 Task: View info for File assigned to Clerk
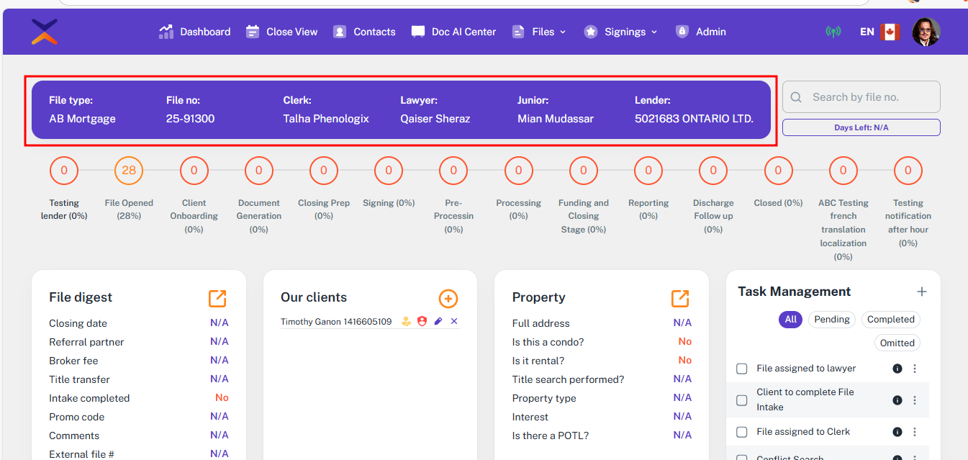[897, 432]
